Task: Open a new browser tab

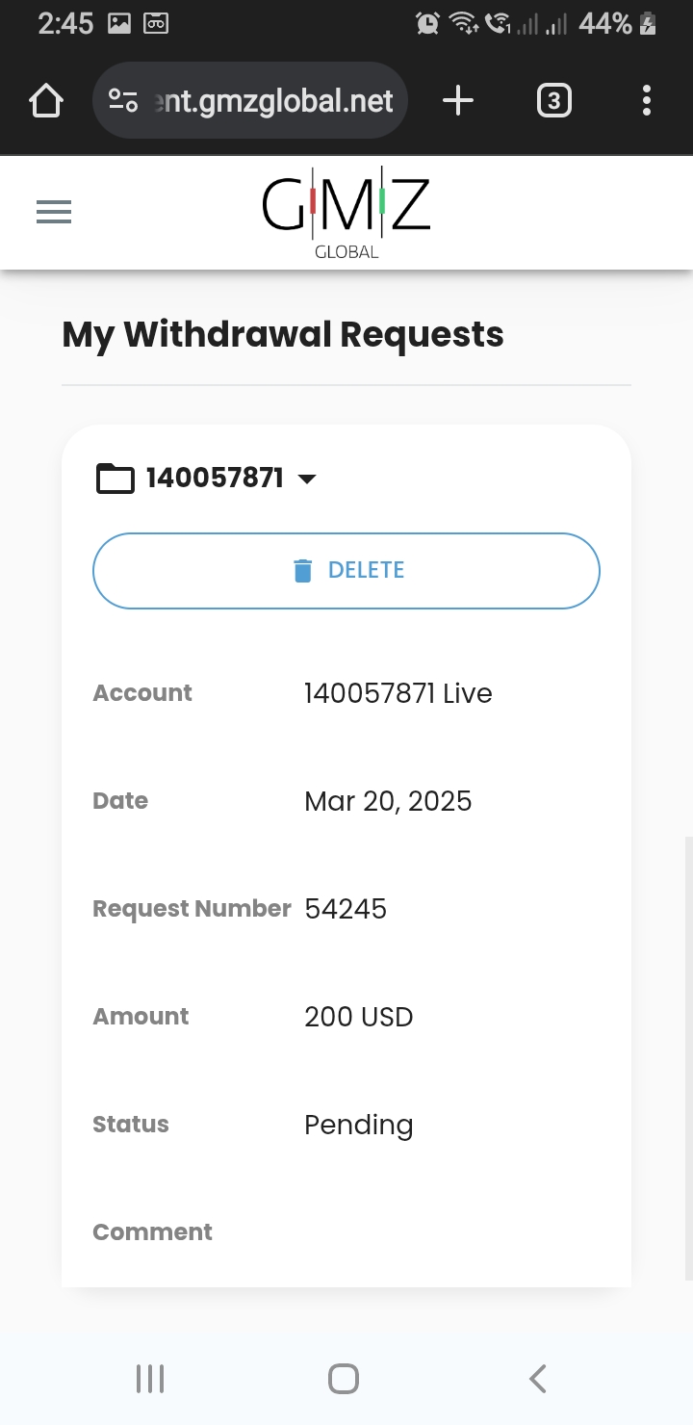Action: [x=458, y=101]
